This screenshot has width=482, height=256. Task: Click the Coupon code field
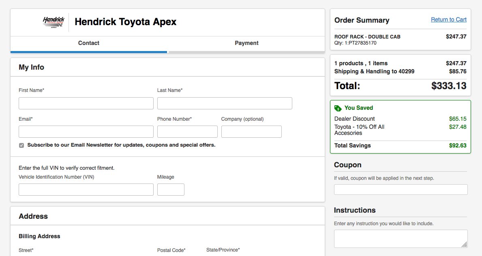tap(401, 190)
